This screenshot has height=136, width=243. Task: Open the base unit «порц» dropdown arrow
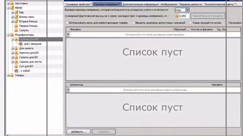tap(187, 10)
